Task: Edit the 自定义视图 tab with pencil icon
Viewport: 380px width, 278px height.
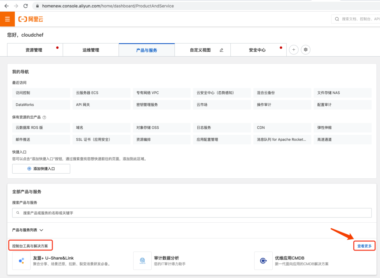Action: coord(221,50)
